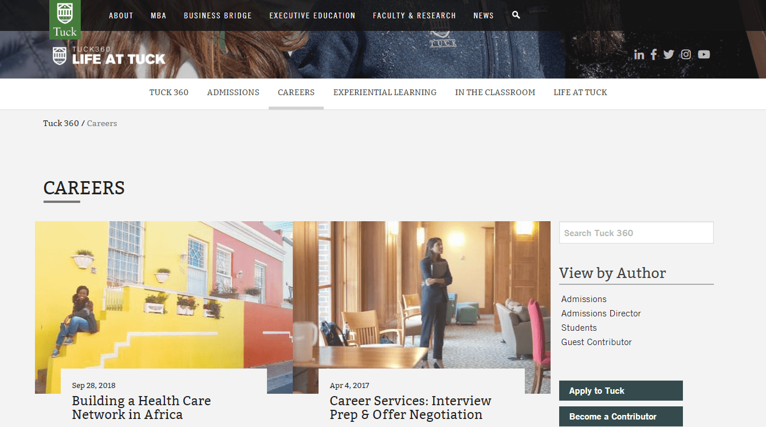The width and height of the screenshot is (766, 427).
Task: Open the search magnifier icon
Action: [516, 15]
